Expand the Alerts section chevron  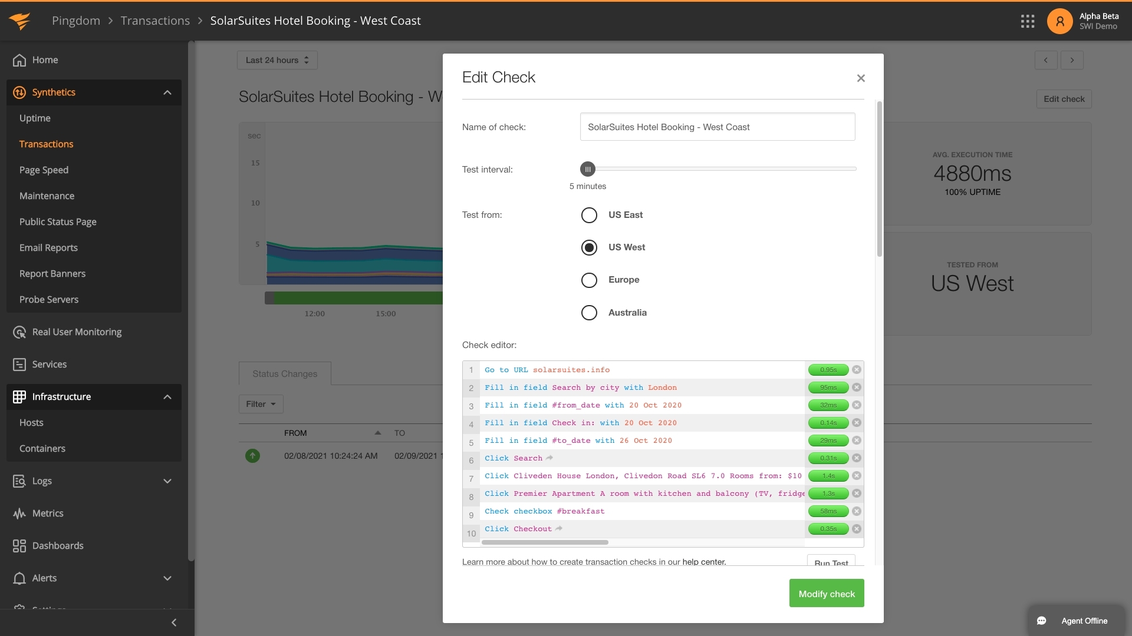pyautogui.click(x=167, y=578)
